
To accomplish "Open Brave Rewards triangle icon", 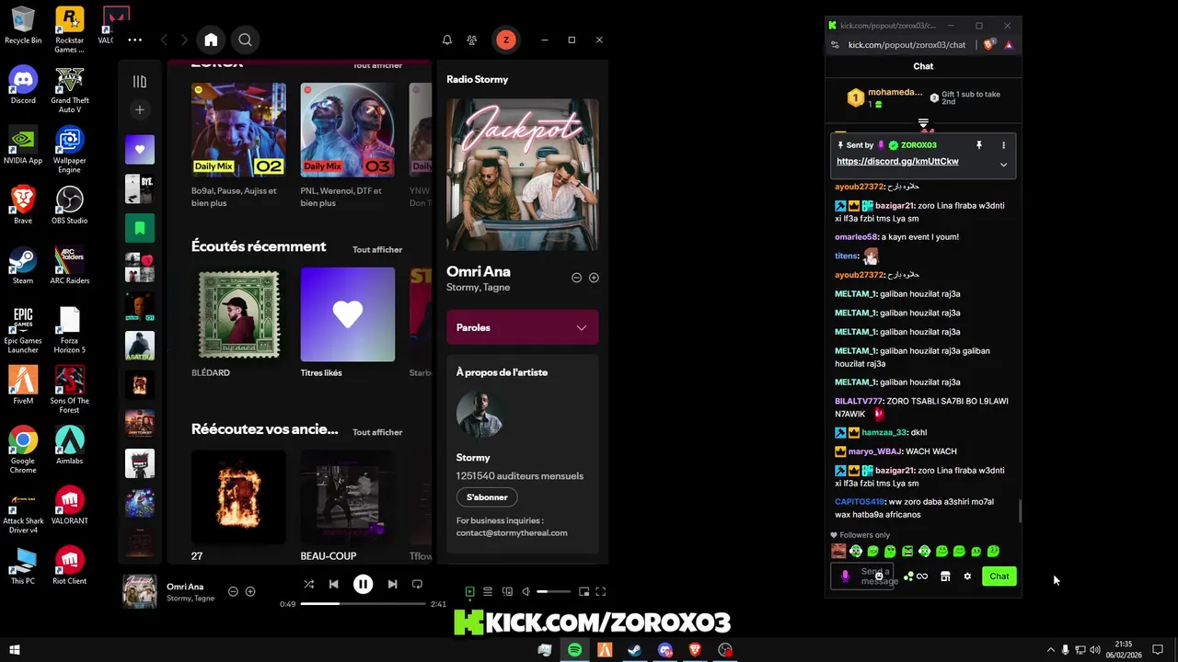I will (1009, 44).
